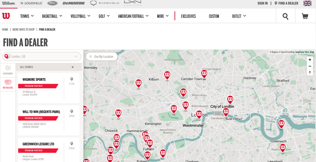This screenshot has width=316, height=162.
Task: Click the map pin above City of London
Action: click(x=230, y=99)
